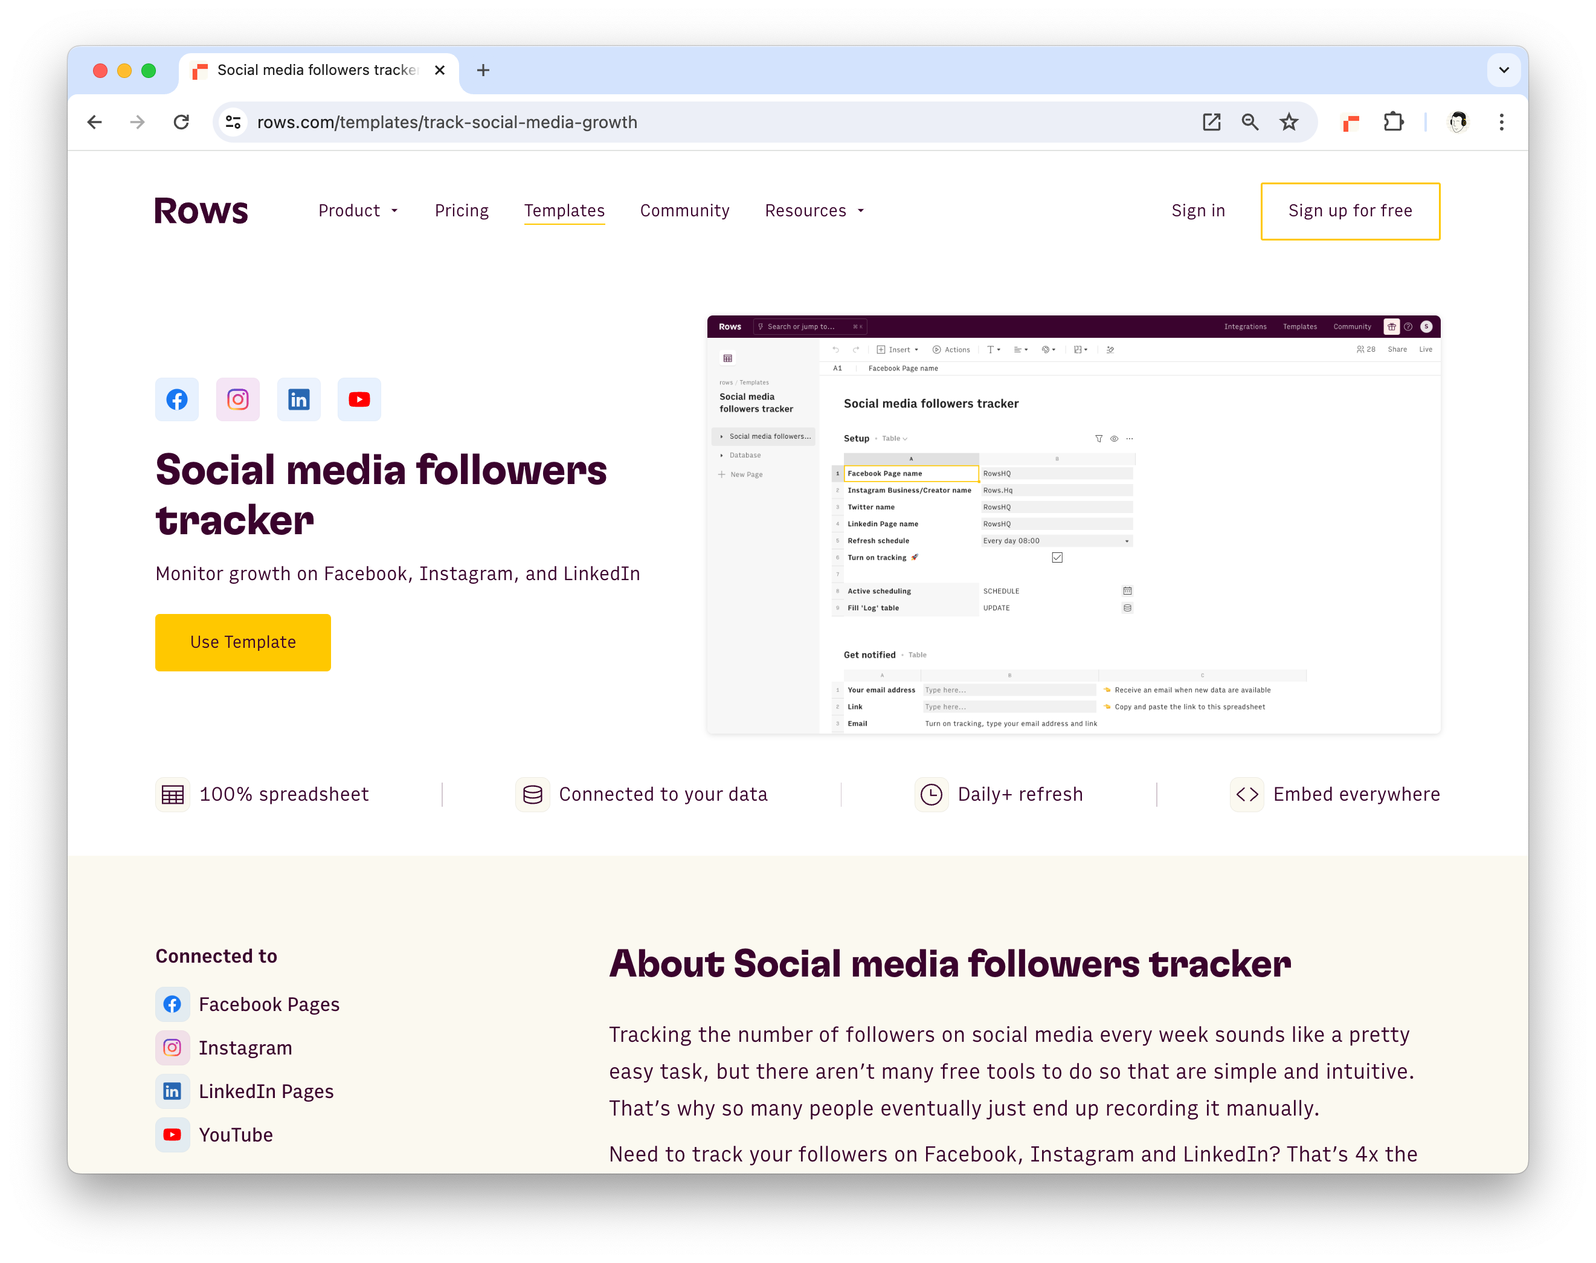Click the Facebook icon in social links

pyautogui.click(x=176, y=398)
